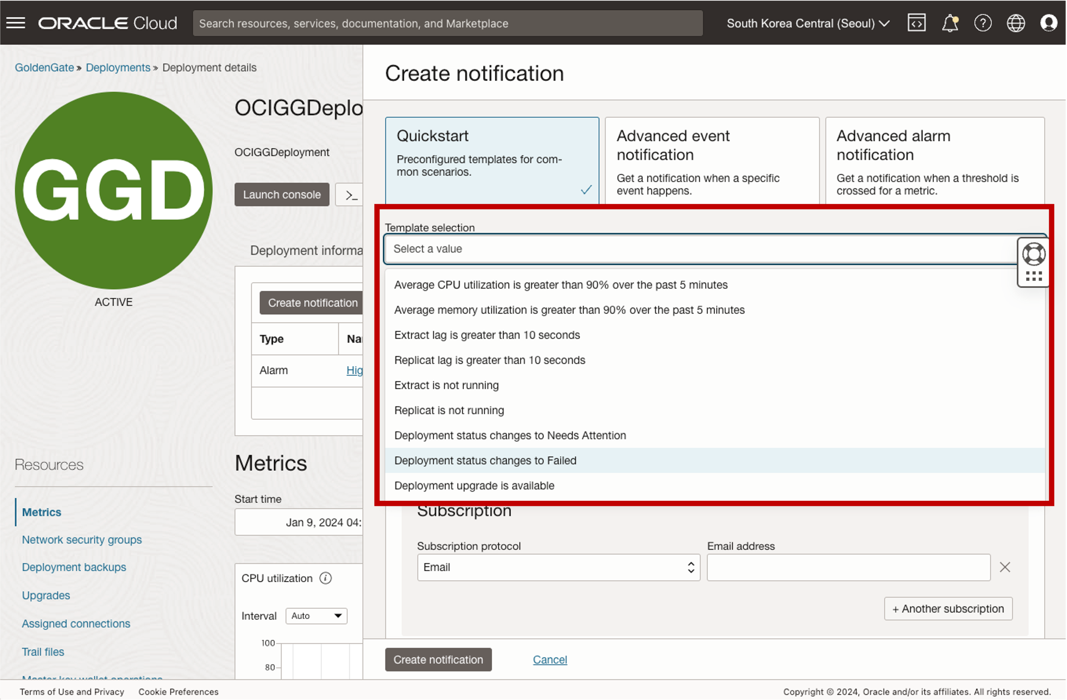Screen dimensions: 1067x700
Task: Choose Replicat lag greater than 10 seconds
Action: tap(715, 360)
